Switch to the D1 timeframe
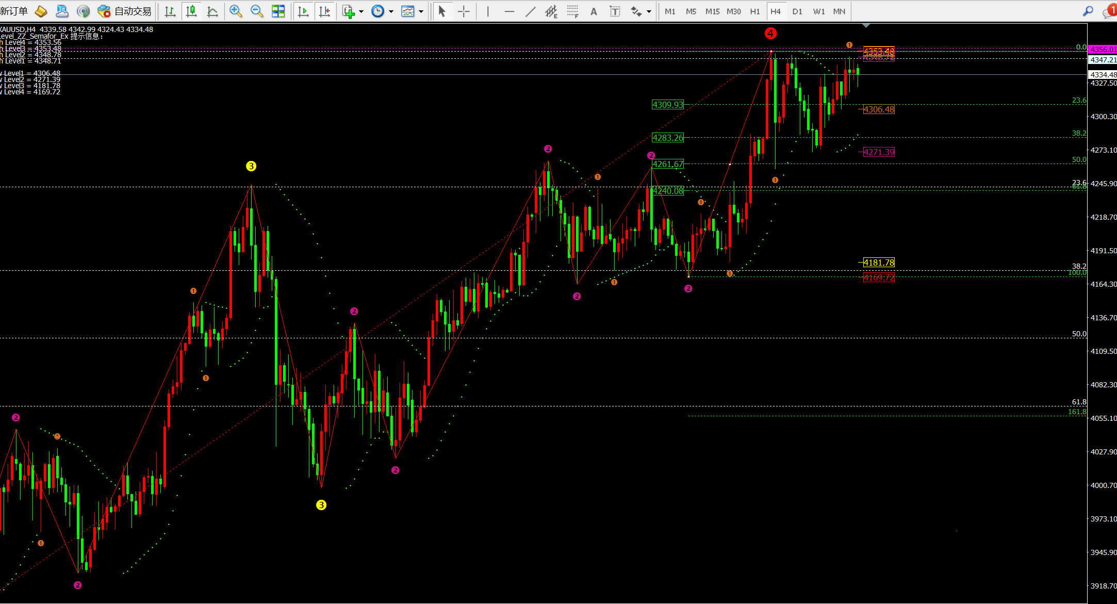The image size is (1117, 604). pos(797,11)
